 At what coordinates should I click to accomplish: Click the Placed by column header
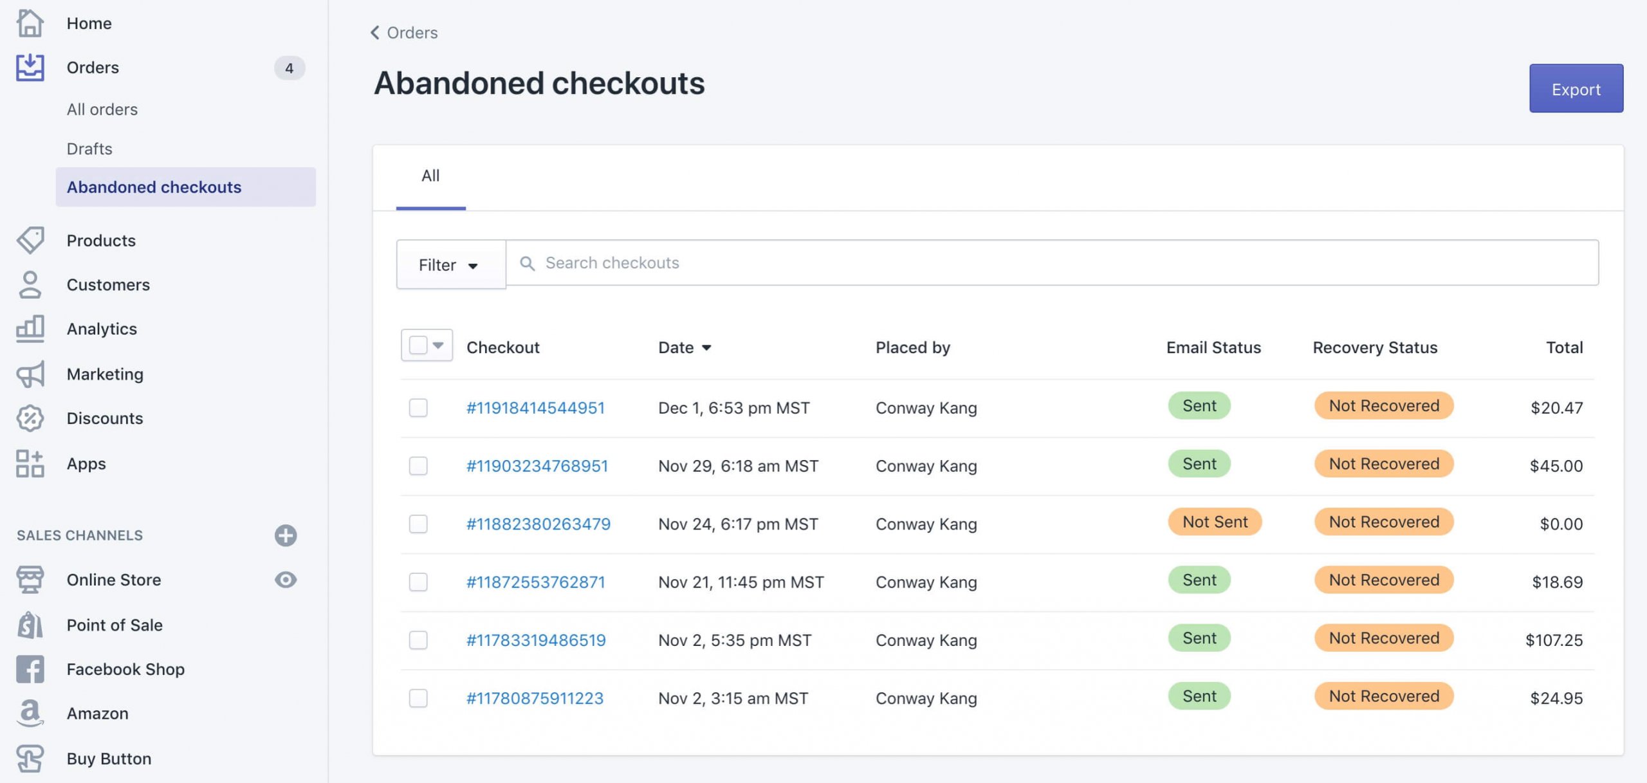tap(913, 347)
